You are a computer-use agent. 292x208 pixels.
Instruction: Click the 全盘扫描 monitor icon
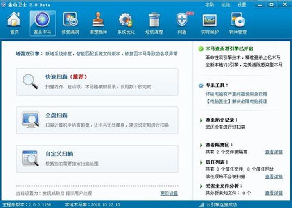click(30, 120)
